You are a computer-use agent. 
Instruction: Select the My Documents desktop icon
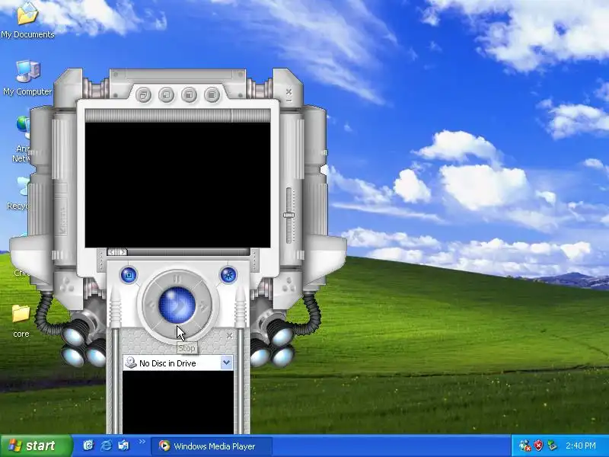(27, 21)
